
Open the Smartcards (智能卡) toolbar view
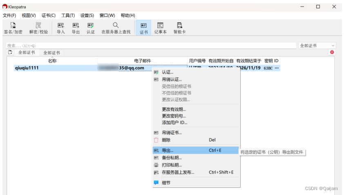pyautogui.click(x=179, y=28)
